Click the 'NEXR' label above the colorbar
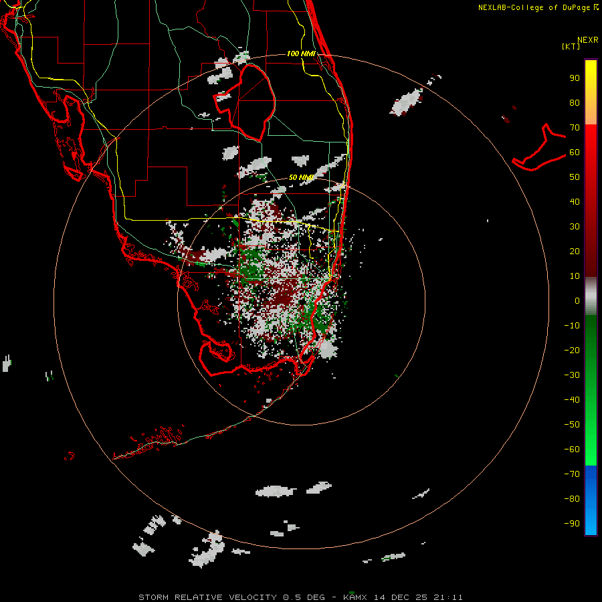The height and width of the screenshot is (602, 602). point(588,40)
